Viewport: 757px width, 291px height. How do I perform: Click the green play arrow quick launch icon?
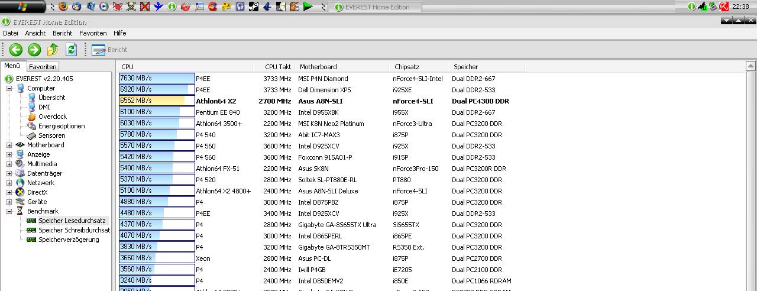tap(308, 7)
